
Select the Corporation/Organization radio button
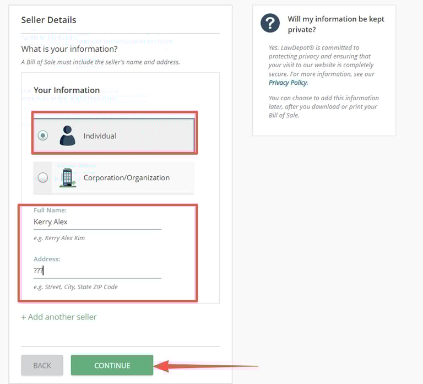[x=43, y=177]
